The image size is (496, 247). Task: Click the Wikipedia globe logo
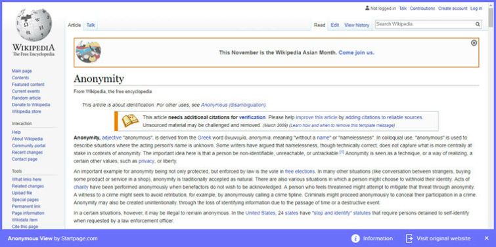(34, 26)
